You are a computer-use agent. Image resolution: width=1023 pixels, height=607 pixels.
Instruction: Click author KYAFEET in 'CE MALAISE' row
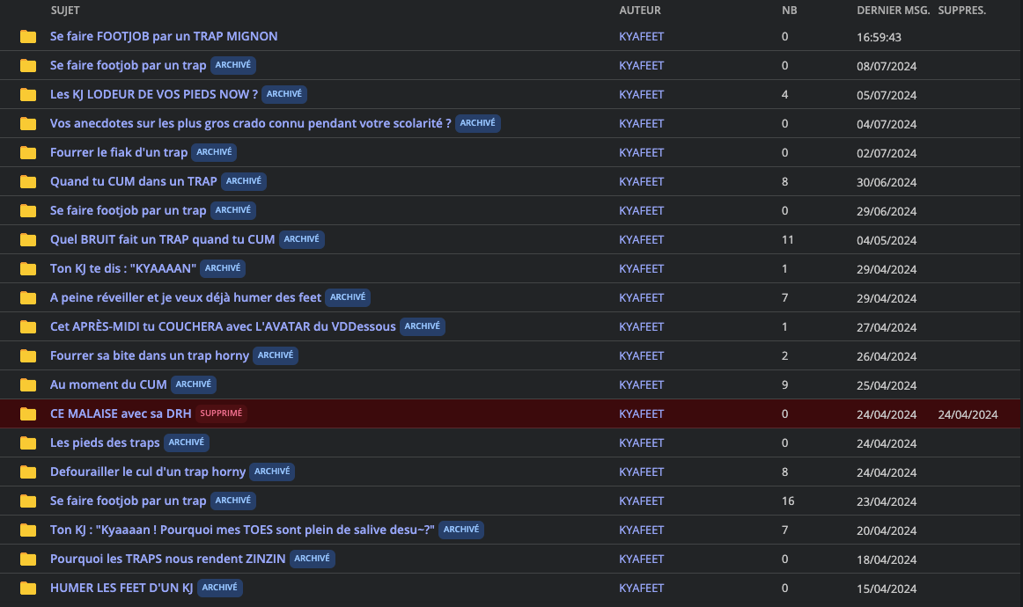(x=641, y=413)
